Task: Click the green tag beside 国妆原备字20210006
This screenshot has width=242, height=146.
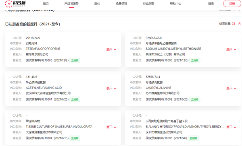Action: (195, 60)
